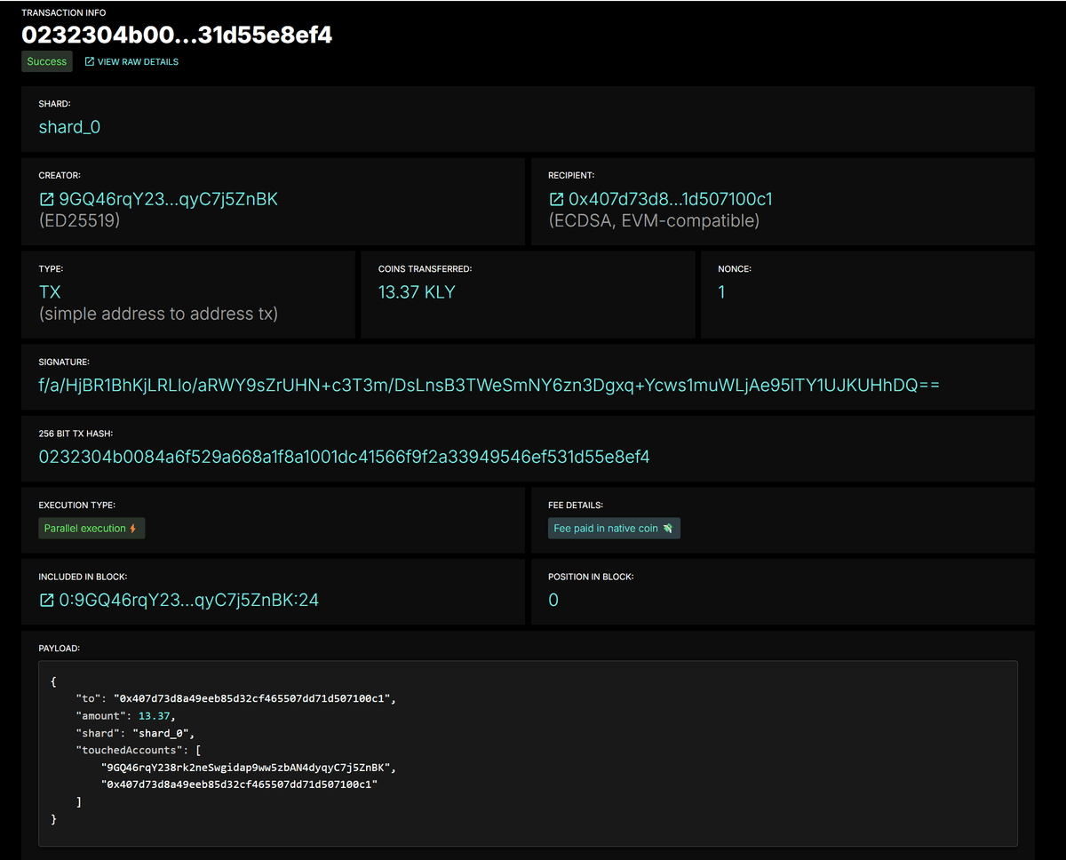The image size is (1066, 860).
Task: Click the 256 bit TX hash value
Action: [344, 458]
